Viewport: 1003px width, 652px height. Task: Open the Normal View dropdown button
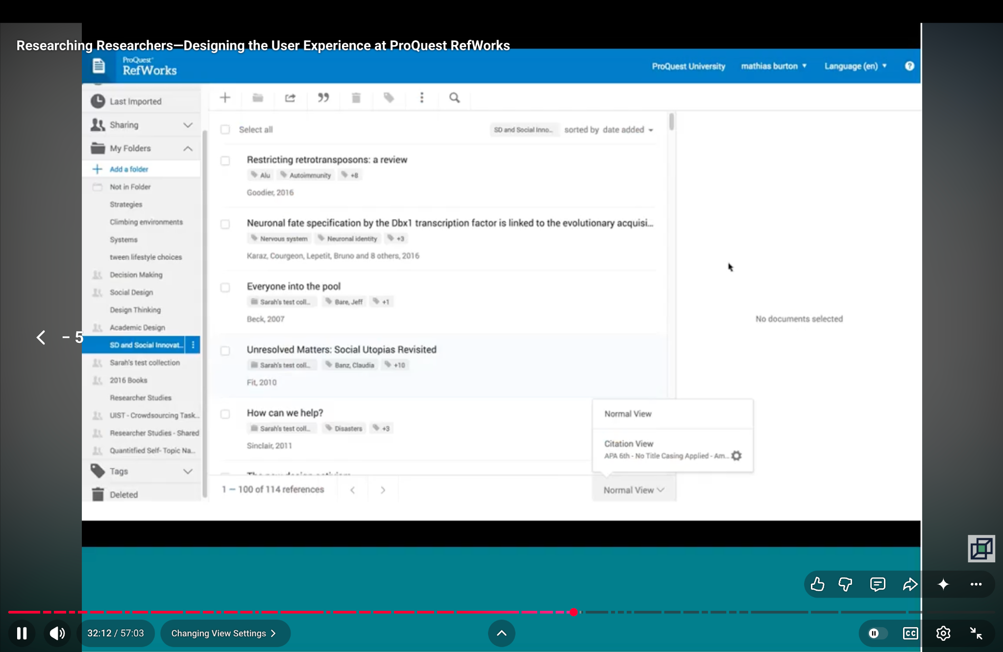tap(634, 490)
